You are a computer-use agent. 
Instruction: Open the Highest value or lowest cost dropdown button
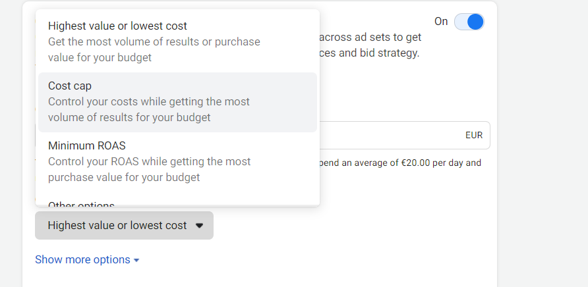[x=124, y=225]
